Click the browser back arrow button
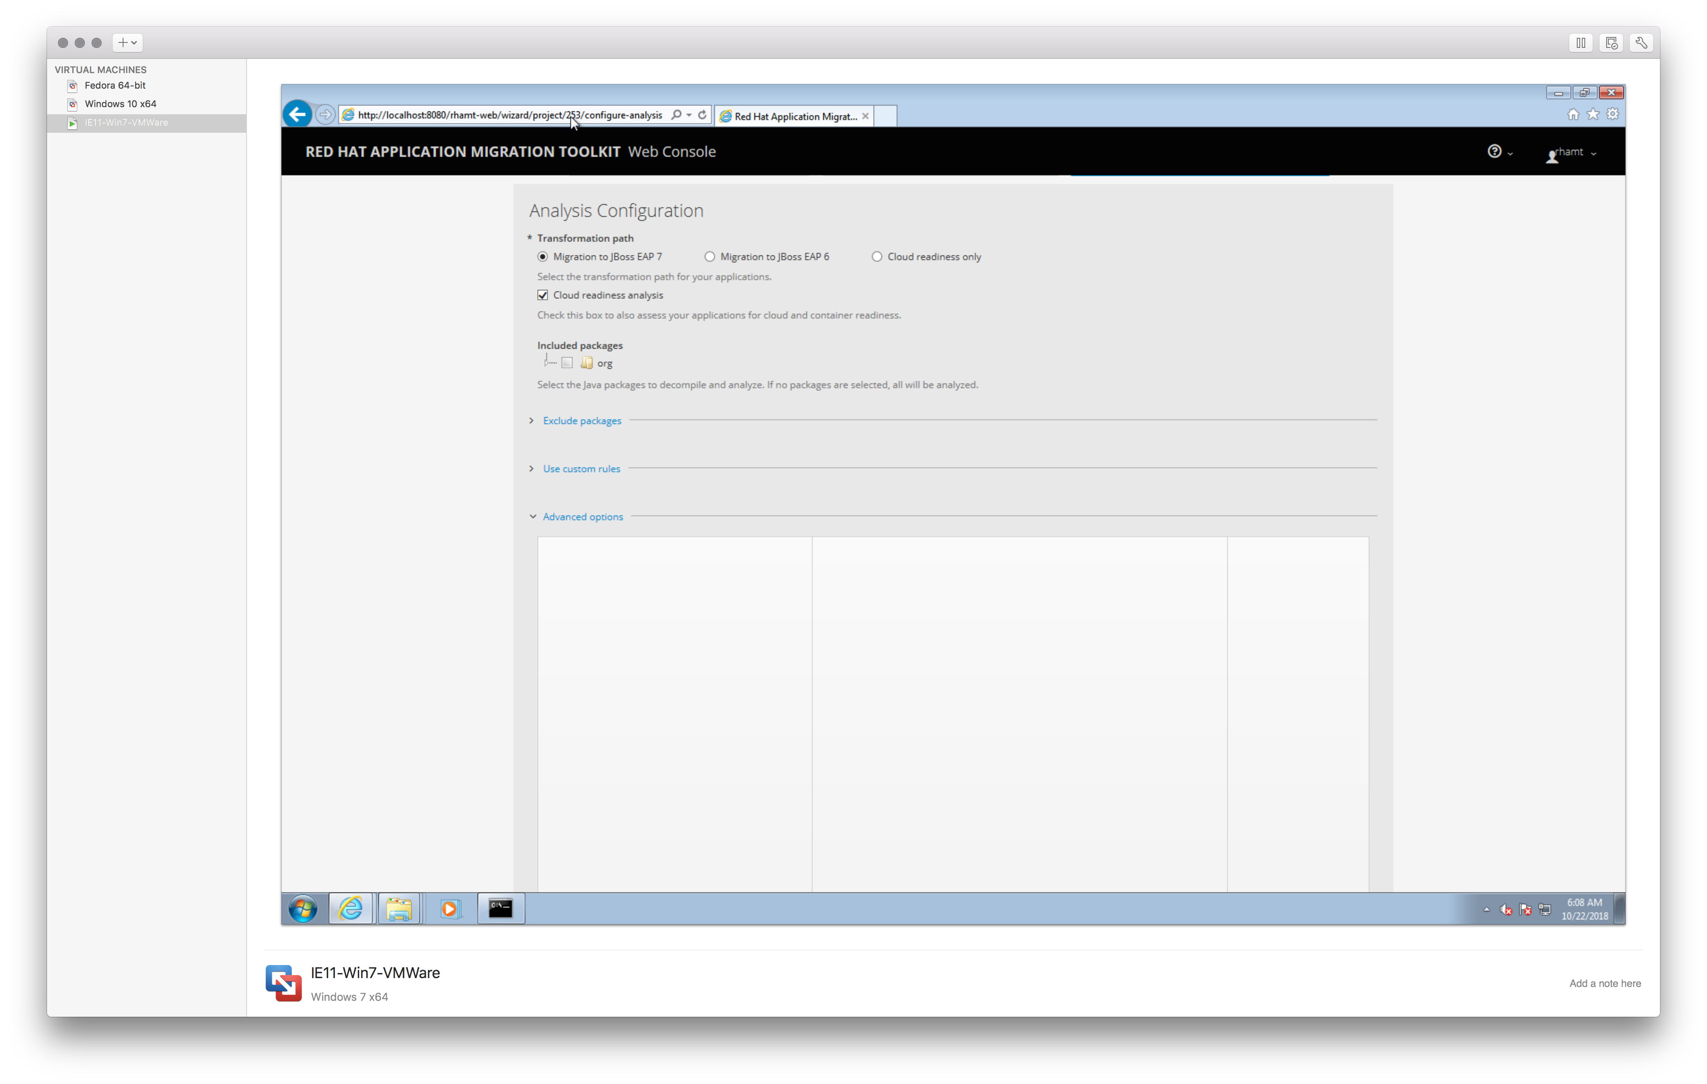This screenshot has height=1084, width=1707. [x=298, y=114]
